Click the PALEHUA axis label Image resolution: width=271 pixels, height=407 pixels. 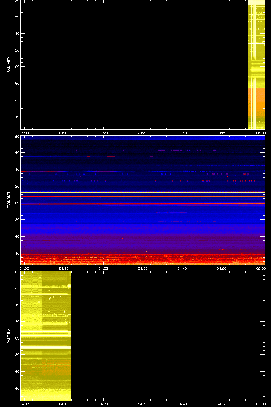pyautogui.click(x=9, y=336)
